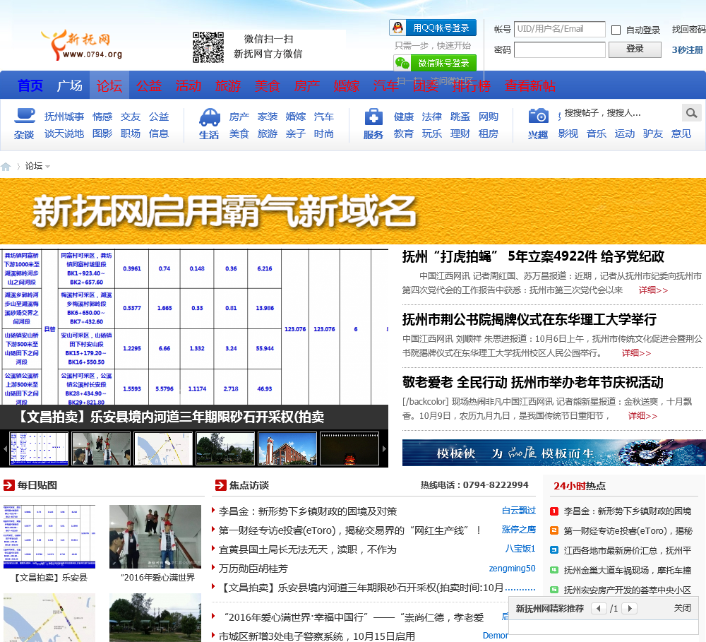Open the 论坛 nav tab
Image resolution: width=706 pixels, height=642 pixels.
(109, 85)
